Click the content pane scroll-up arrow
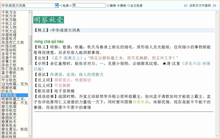This screenshot has width=220, height=139. pyautogui.click(x=217, y=12)
